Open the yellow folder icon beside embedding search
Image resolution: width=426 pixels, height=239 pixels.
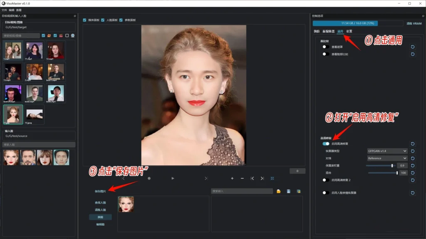click(279, 191)
